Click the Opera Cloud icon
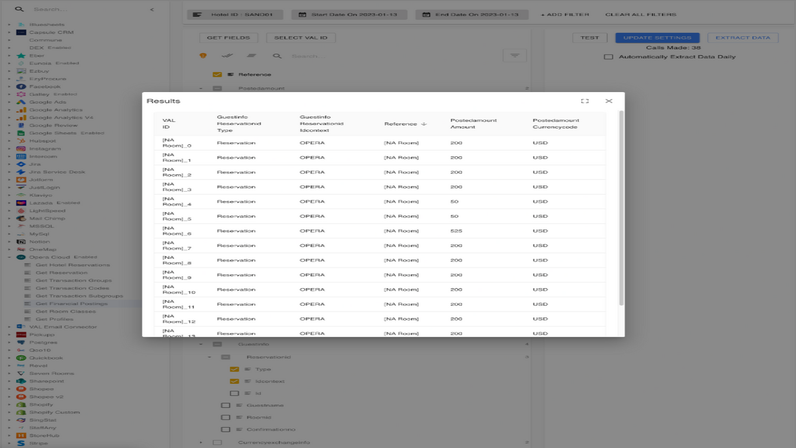Image resolution: width=796 pixels, height=448 pixels. coord(21,257)
